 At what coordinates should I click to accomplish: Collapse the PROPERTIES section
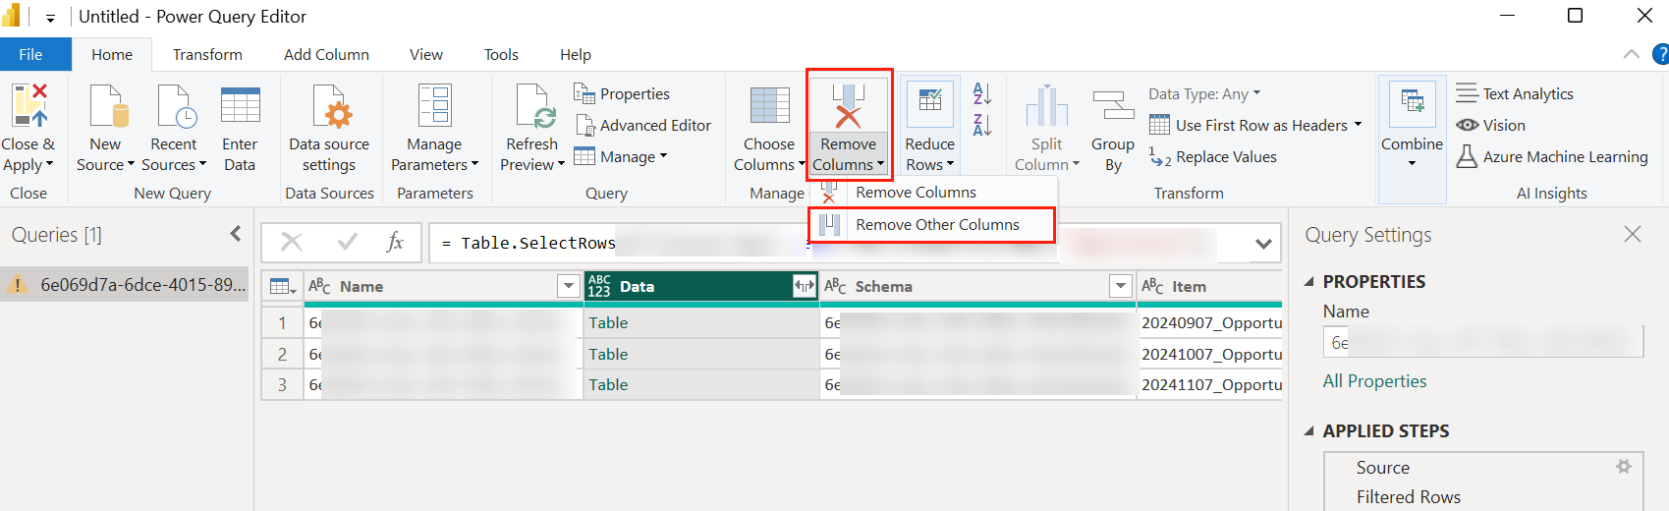tap(1308, 282)
